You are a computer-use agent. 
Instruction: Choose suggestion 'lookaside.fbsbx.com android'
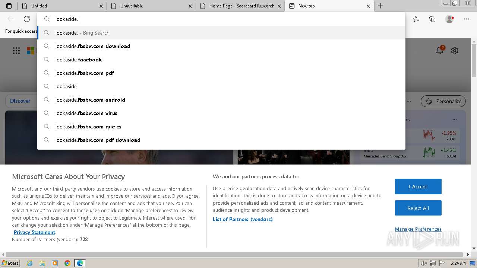click(221, 100)
